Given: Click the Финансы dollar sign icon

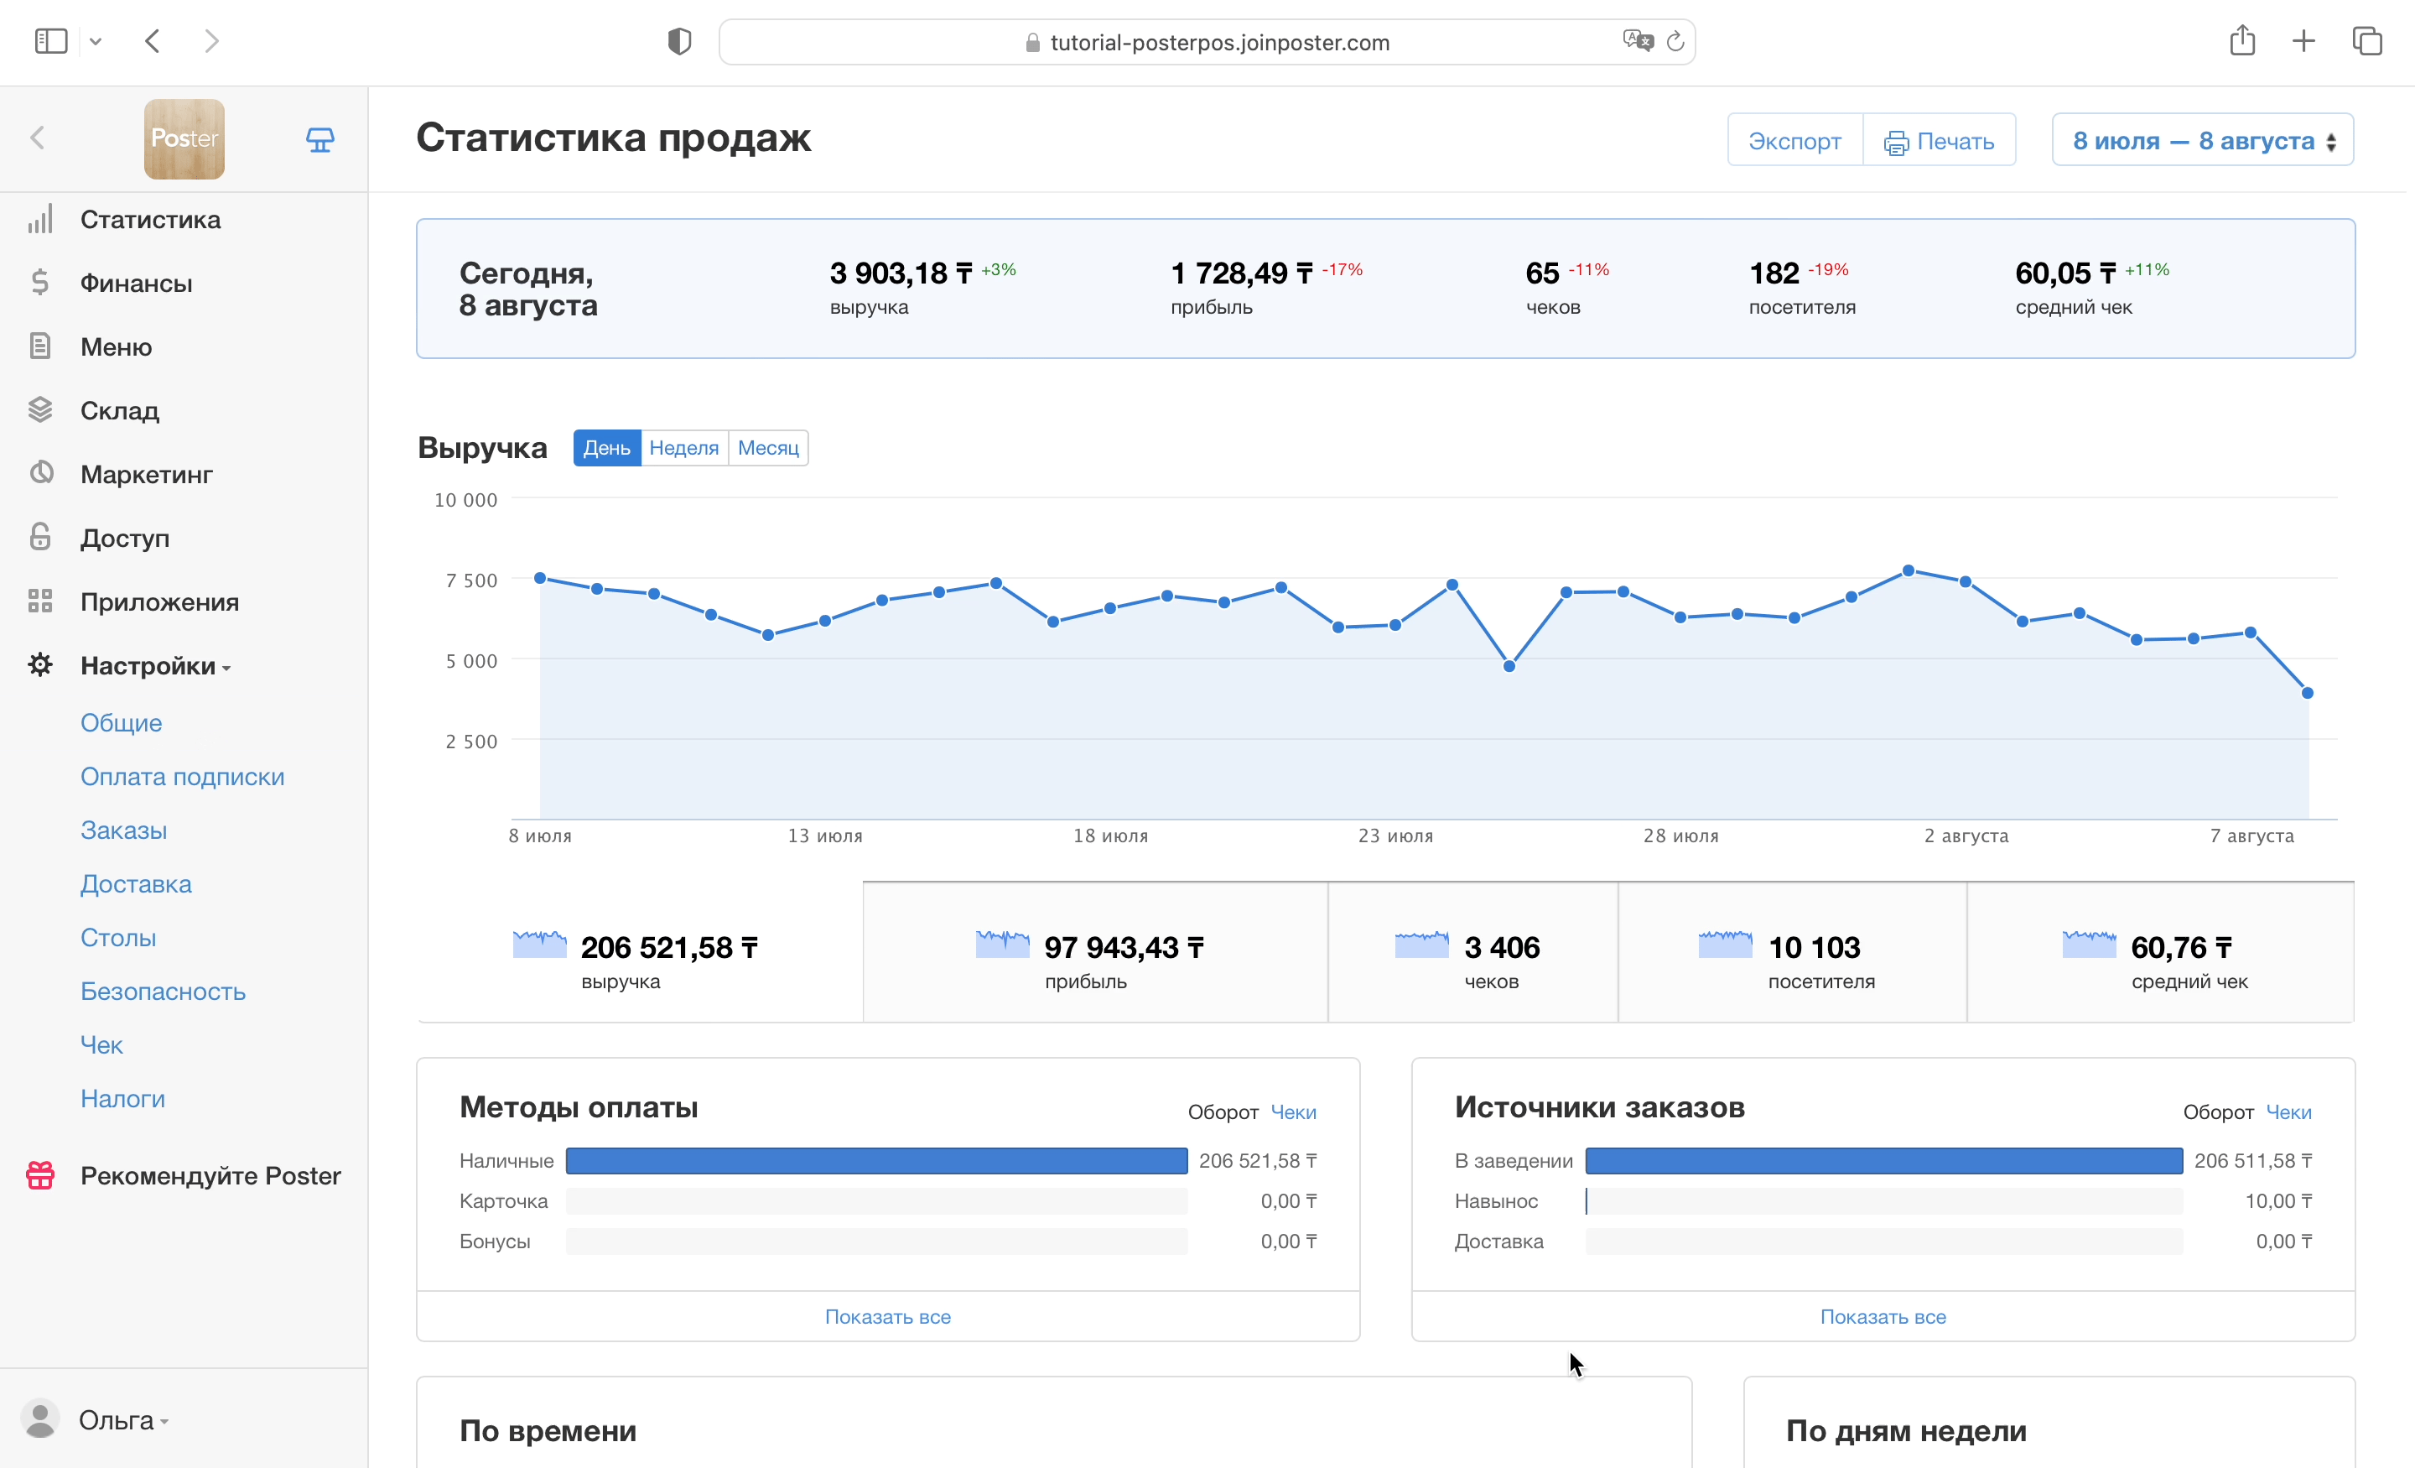Looking at the screenshot, I should click(x=40, y=283).
